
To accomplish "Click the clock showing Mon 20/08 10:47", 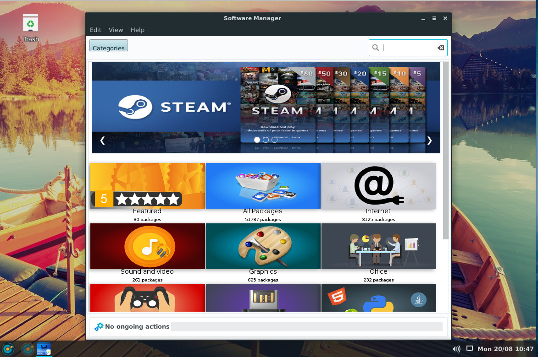I will coord(505,349).
